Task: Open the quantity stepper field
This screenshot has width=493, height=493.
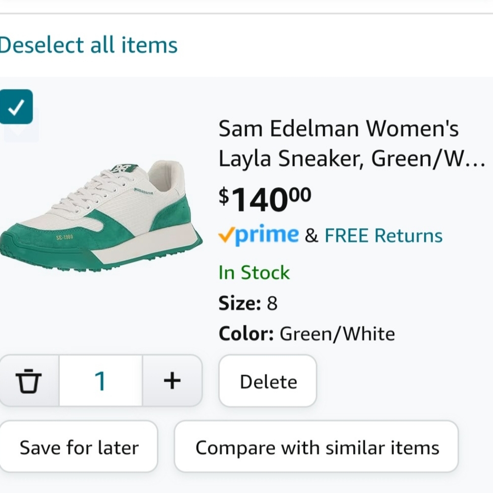Action: tap(100, 380)
